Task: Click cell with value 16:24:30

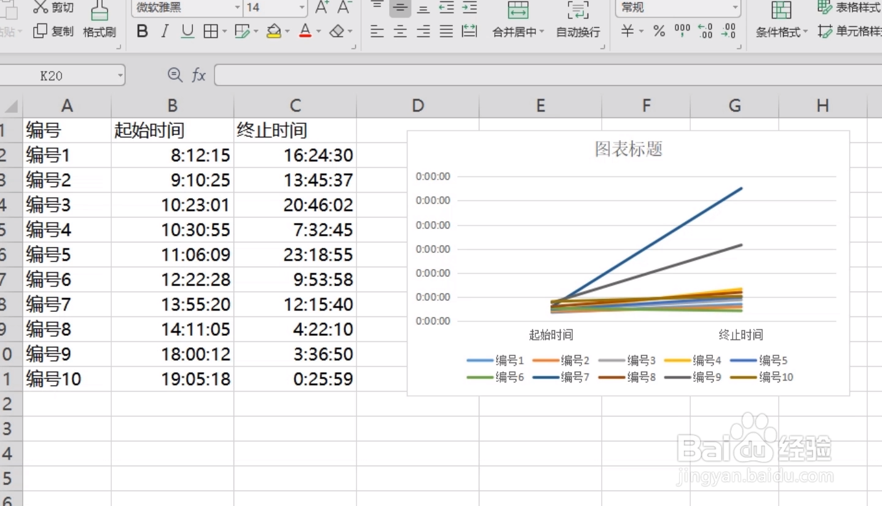Action: [x=296, y=155]
